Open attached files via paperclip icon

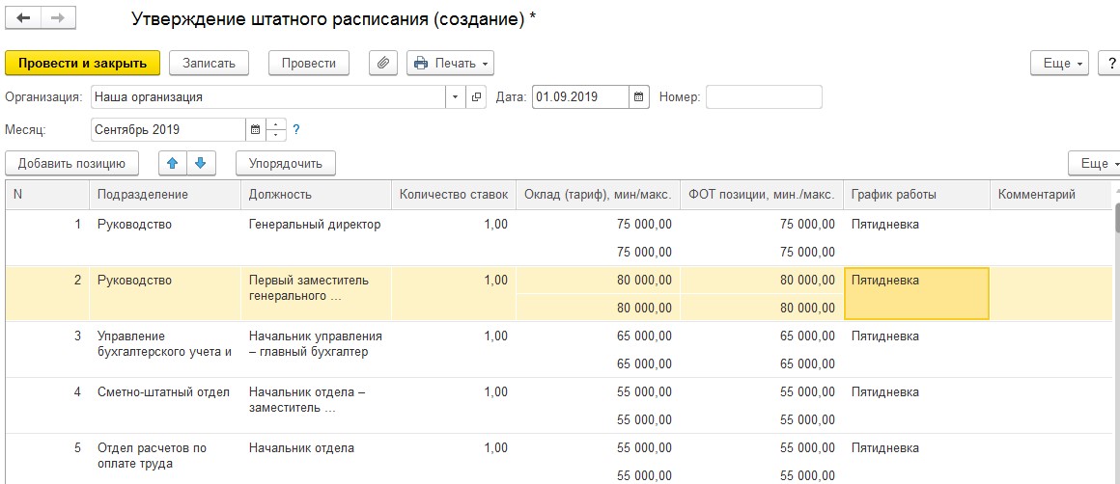point(383,63)
